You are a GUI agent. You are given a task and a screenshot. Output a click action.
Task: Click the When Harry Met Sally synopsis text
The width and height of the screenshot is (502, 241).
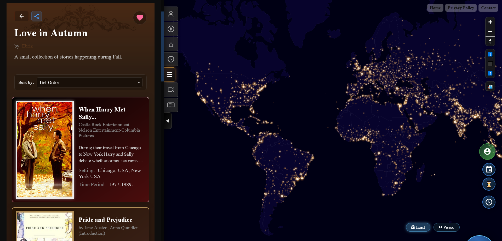click(x=111, y=154)
